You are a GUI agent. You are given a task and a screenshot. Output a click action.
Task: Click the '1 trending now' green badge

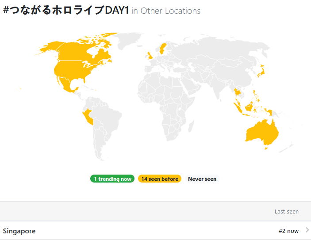tap(112, 179)
